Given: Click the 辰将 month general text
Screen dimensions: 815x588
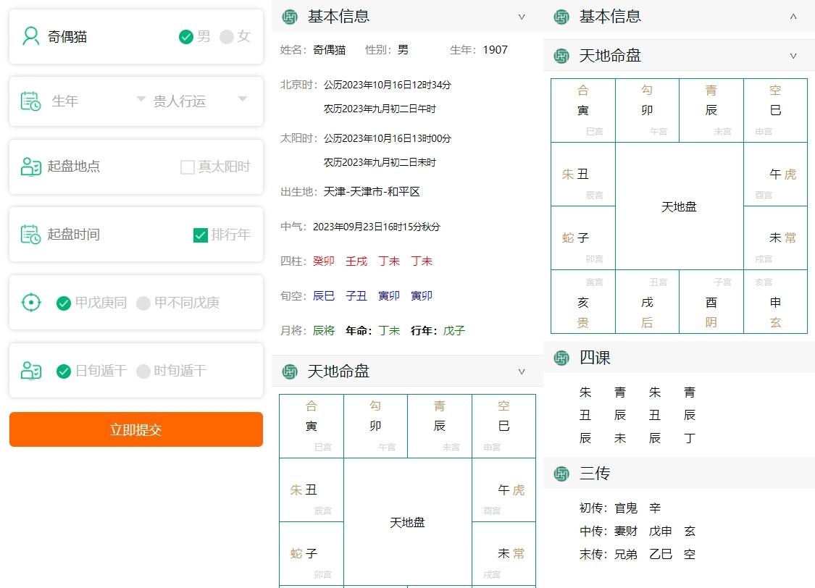Looking at the screenshot, I should tap(323, 330).
